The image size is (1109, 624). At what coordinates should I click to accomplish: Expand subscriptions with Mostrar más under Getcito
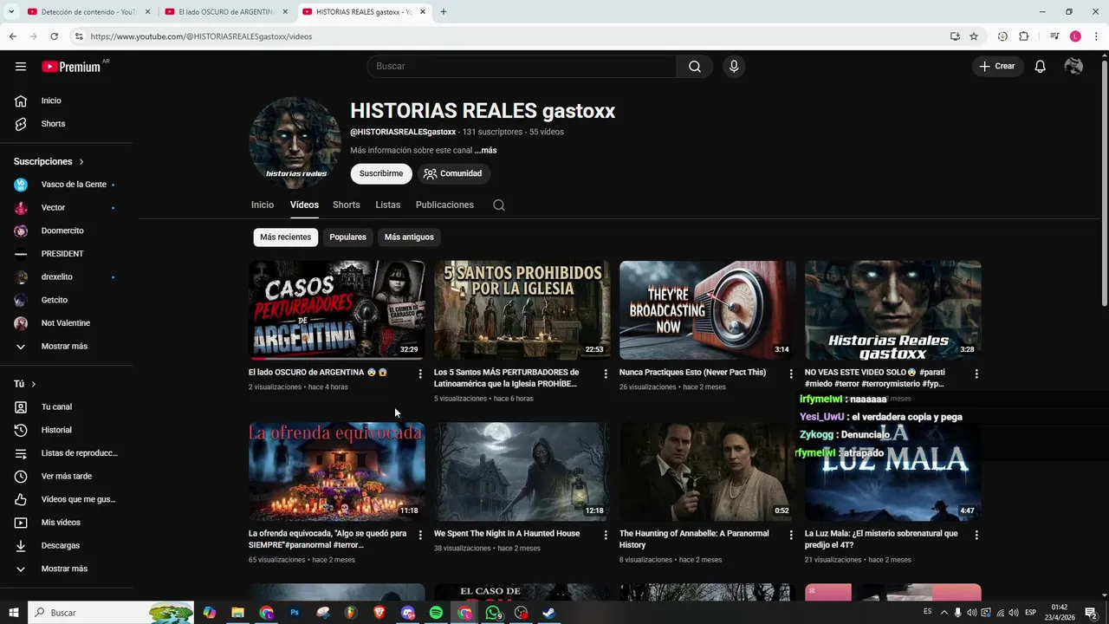(x=66, y=346)
